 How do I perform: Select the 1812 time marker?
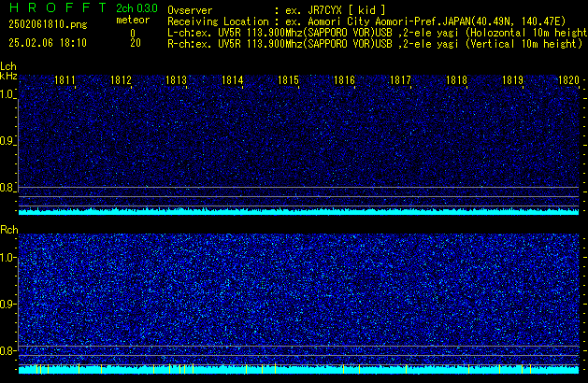[x=121, y=80]
